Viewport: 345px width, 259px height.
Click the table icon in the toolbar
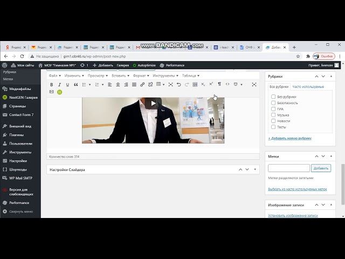point(158,84)
